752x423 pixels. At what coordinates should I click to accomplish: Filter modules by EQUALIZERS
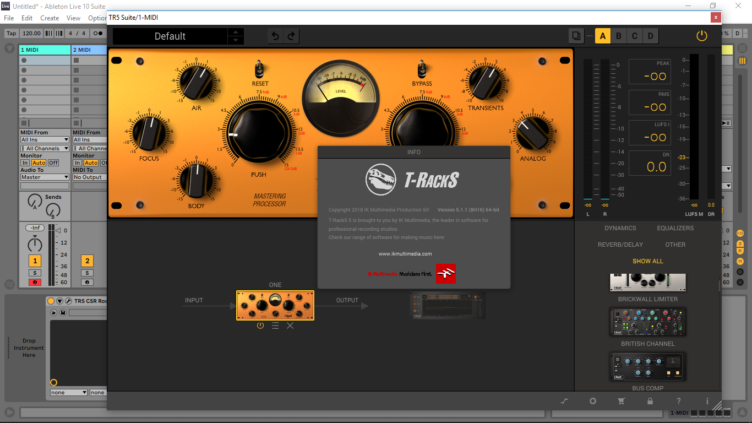(675, 228)
